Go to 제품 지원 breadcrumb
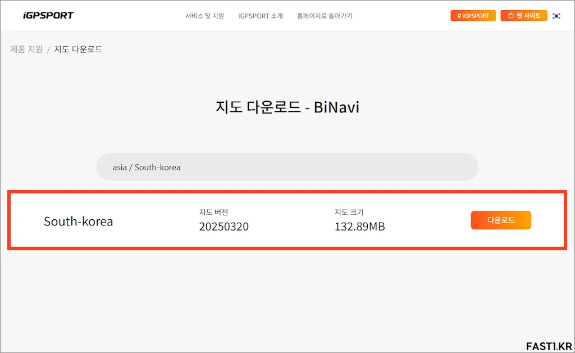Screen dimensions: 575x353 (x=26, y=49)
